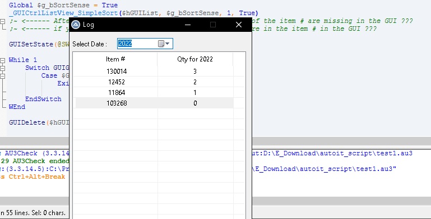Click the status bar lines and selection info
The height and width of the screenshot is (219, 431).
33,213
